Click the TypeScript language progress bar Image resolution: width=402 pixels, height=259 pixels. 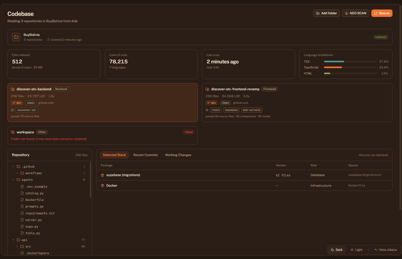[x=350, y=67]
